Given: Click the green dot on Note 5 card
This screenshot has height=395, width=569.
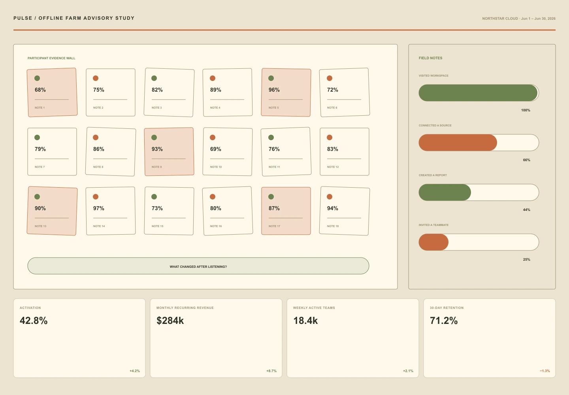Looking at the screenshot, I should tap(271, 78).
